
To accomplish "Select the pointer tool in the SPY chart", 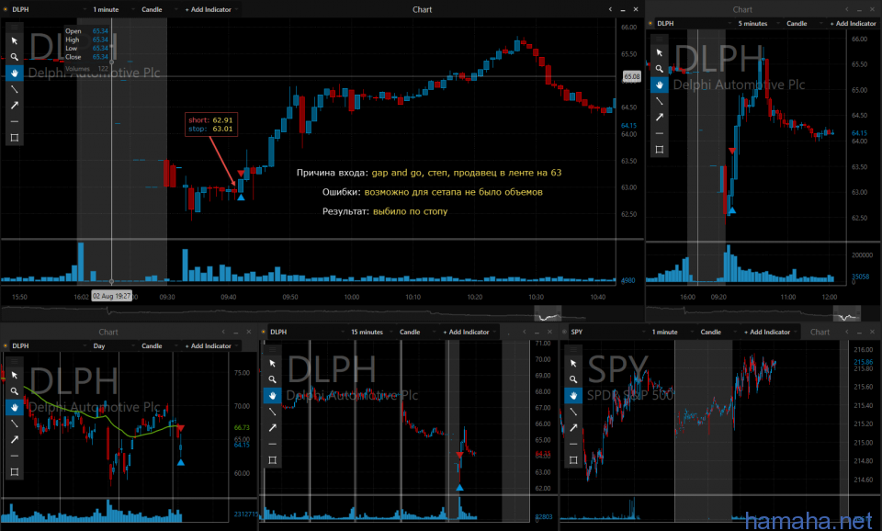I will 573,364.
